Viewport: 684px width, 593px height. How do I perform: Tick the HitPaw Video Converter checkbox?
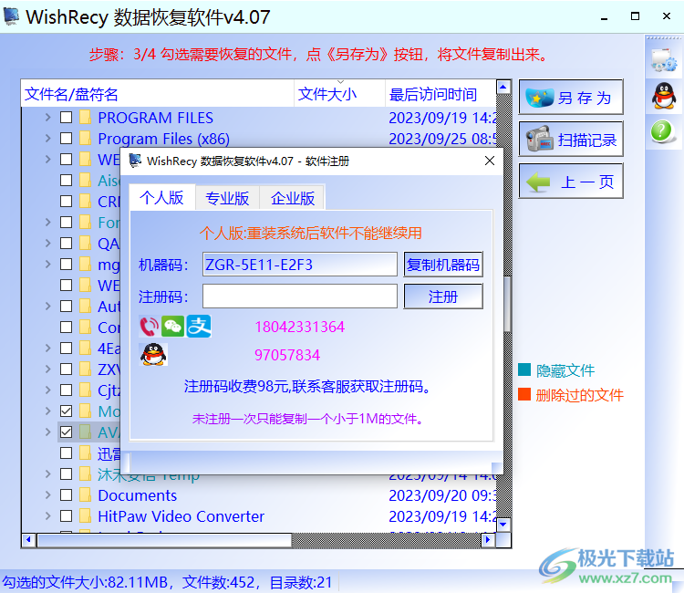click(66, 516)
